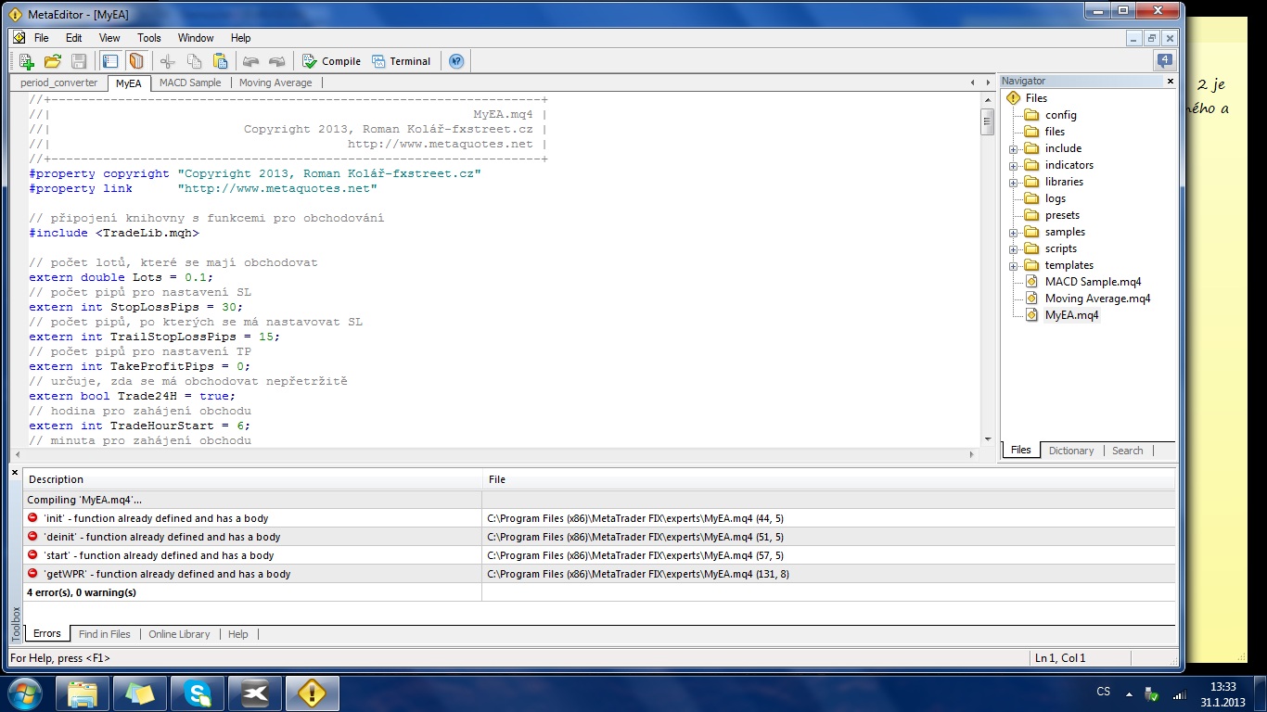Select the 'start' function already defined error
1267x712 pixels.
click(599, 555)
